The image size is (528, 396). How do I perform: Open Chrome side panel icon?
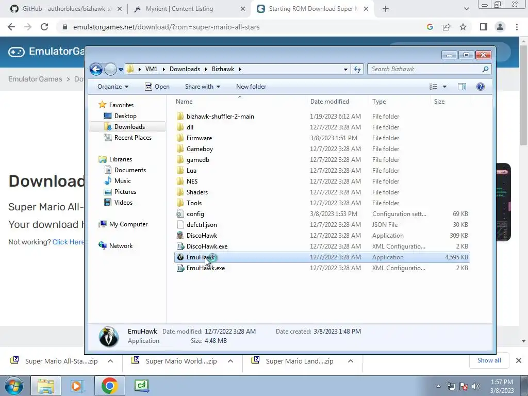(x=484, y=27)
